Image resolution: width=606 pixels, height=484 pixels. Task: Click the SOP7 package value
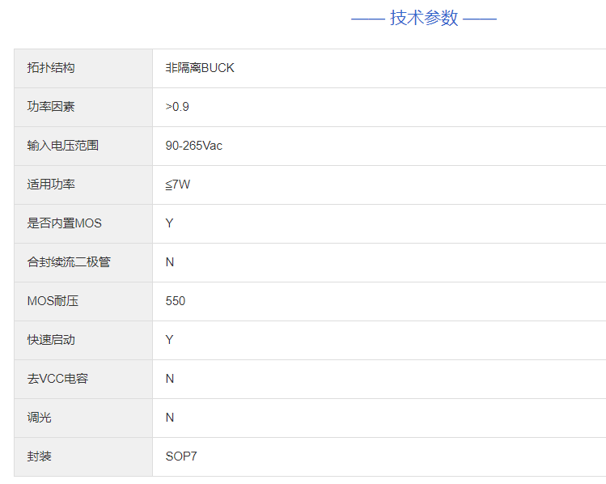coord(181,456)
